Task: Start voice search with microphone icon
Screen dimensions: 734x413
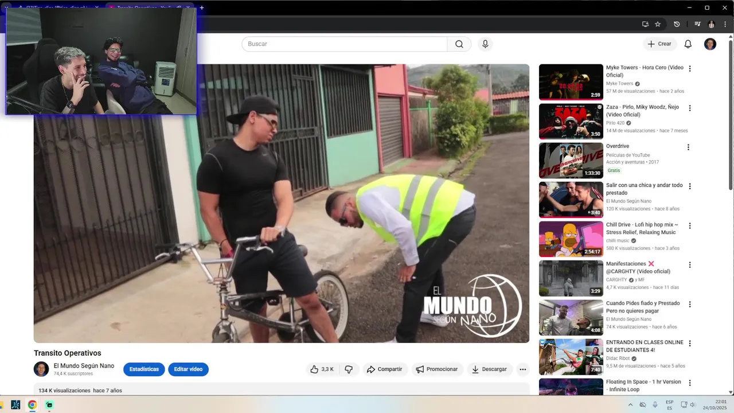Action: (x=485, y=44)
